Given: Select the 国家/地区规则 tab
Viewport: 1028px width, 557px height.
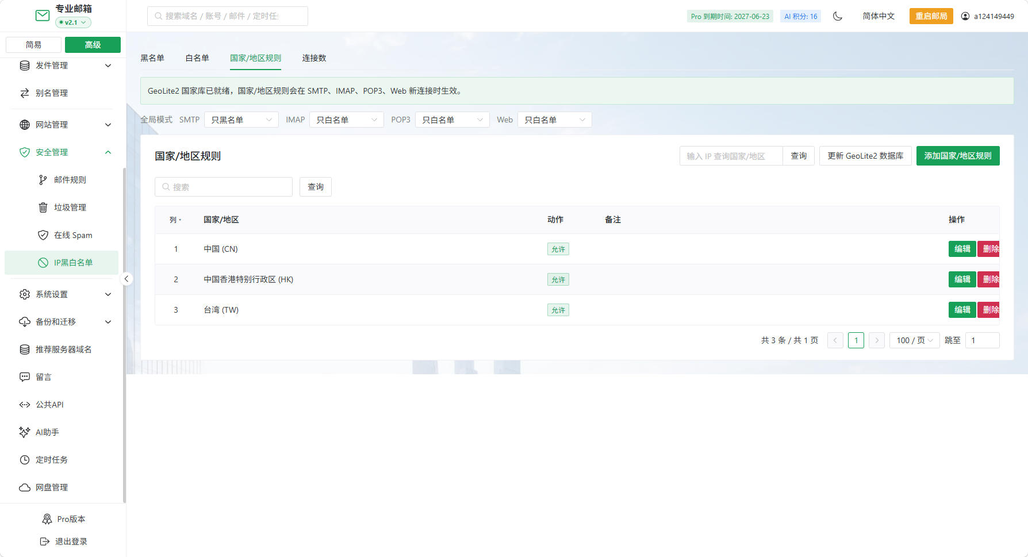Looking at the screenshot, I should [x=255, y=58].
